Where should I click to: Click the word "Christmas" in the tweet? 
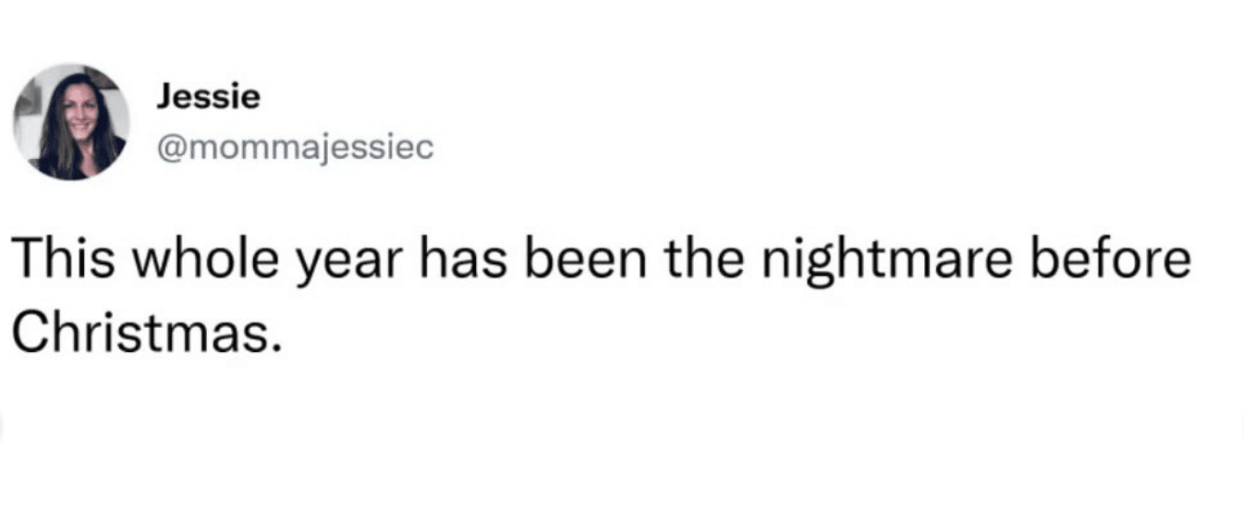(x=139, y=332)
